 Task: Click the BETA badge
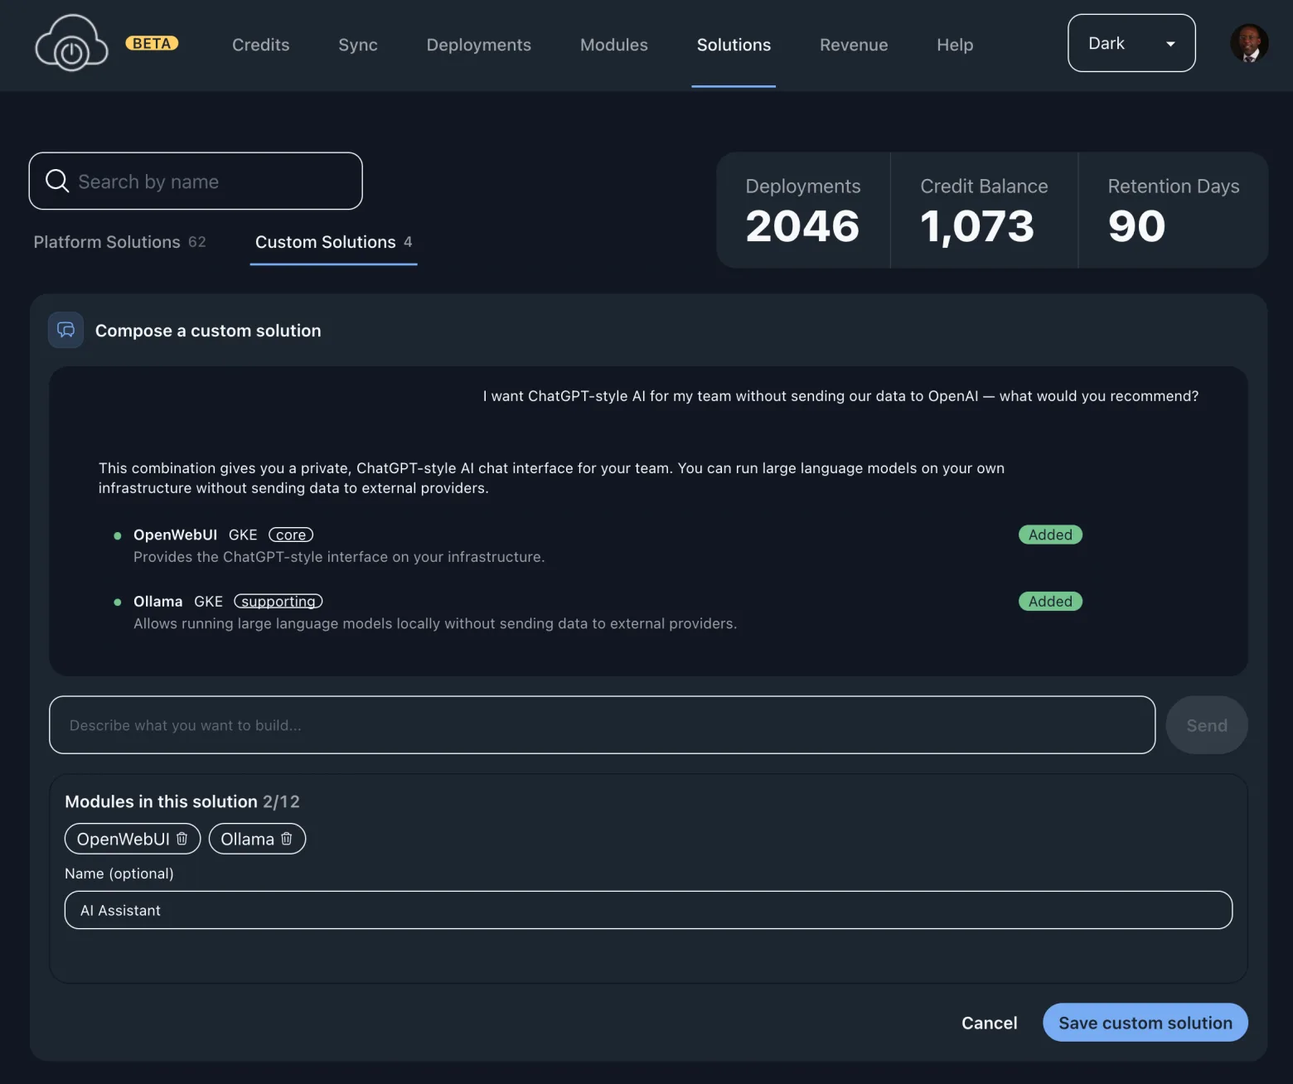coord(152,43)
